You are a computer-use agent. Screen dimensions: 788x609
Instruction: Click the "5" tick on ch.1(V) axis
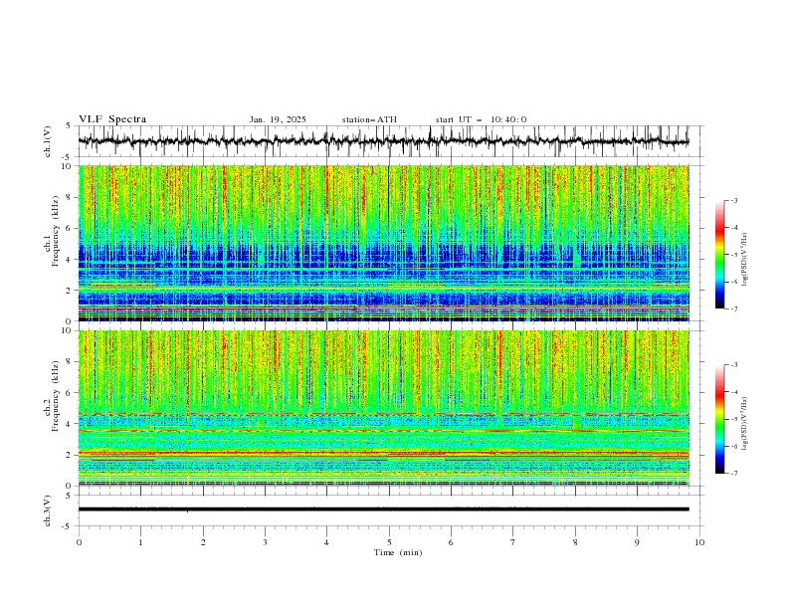click(x=70, y=126)
